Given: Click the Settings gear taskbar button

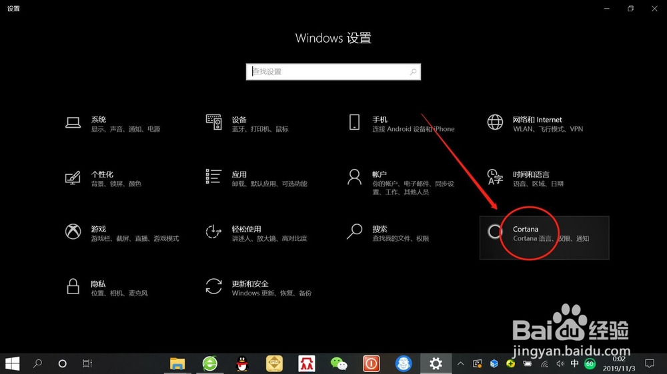Looking at the screenshot, I should coord(436,364).
